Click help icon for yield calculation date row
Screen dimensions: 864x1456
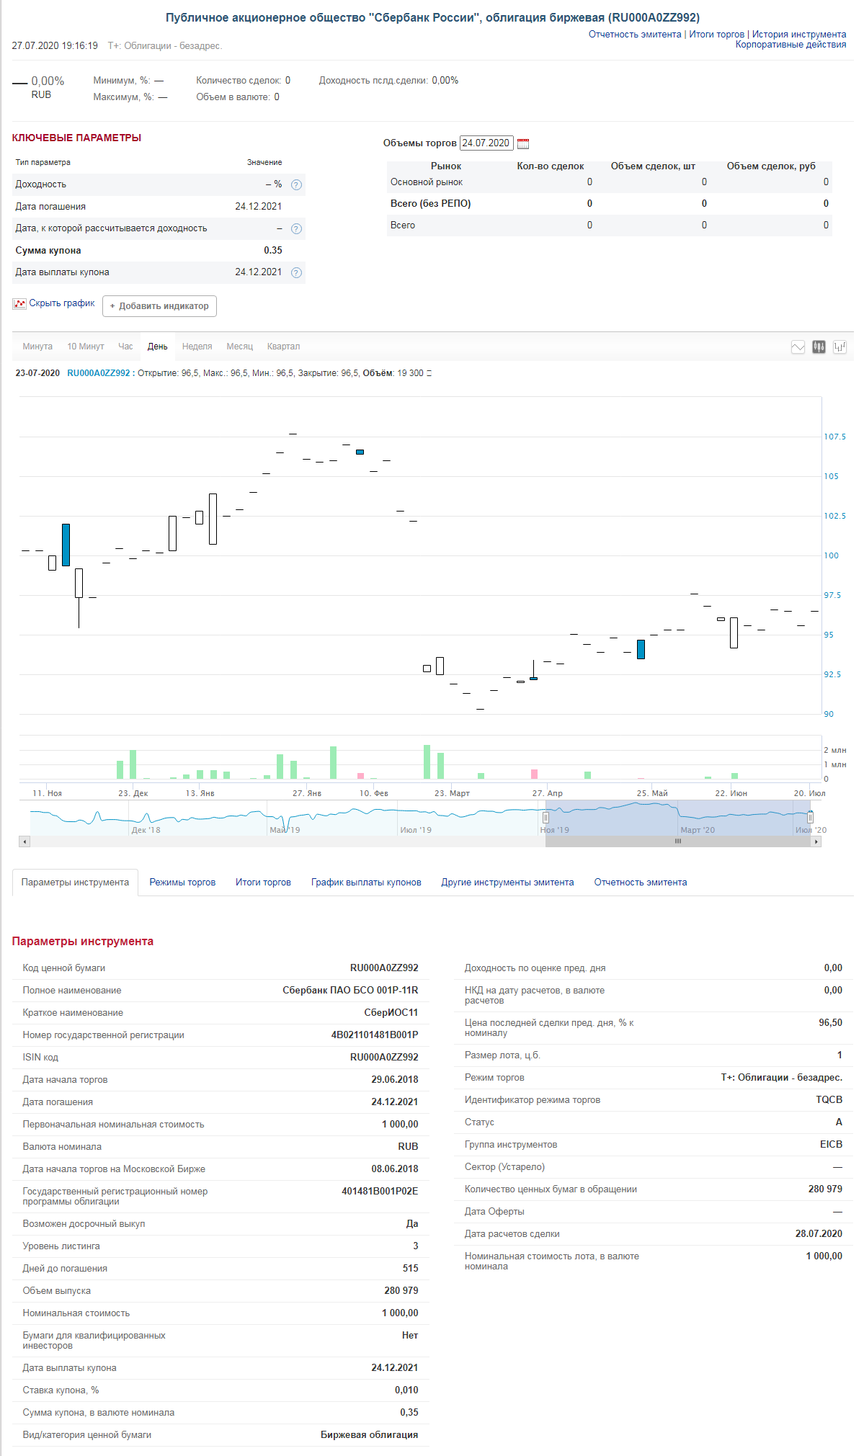point(296,229)
